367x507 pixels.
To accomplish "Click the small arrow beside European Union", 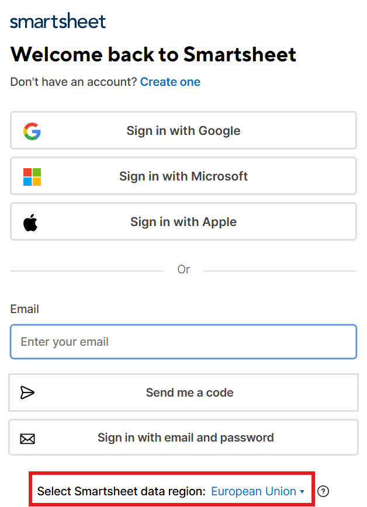I will point(302,492).
